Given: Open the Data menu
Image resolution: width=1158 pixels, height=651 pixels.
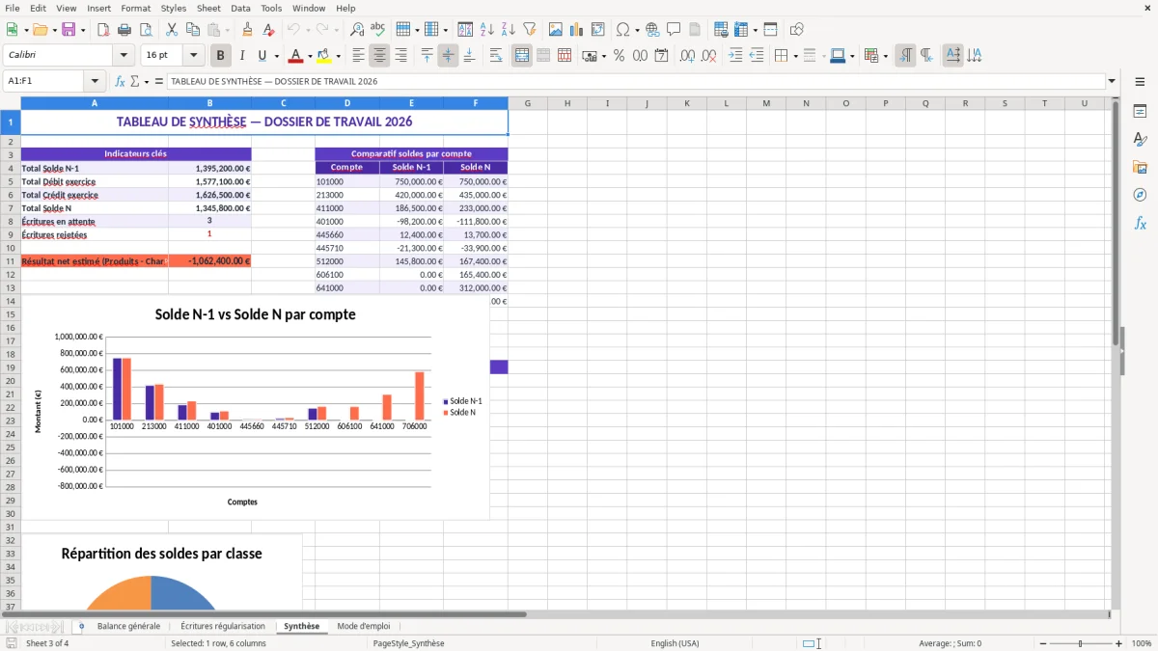Looking at the screenshot, I should pyautogui.click(x=240, y=8).
